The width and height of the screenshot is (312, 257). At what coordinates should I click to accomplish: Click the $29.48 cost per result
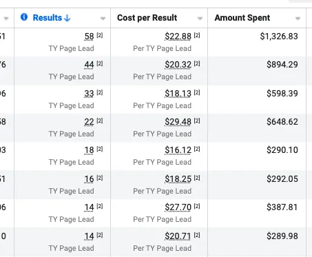(178, 122)
